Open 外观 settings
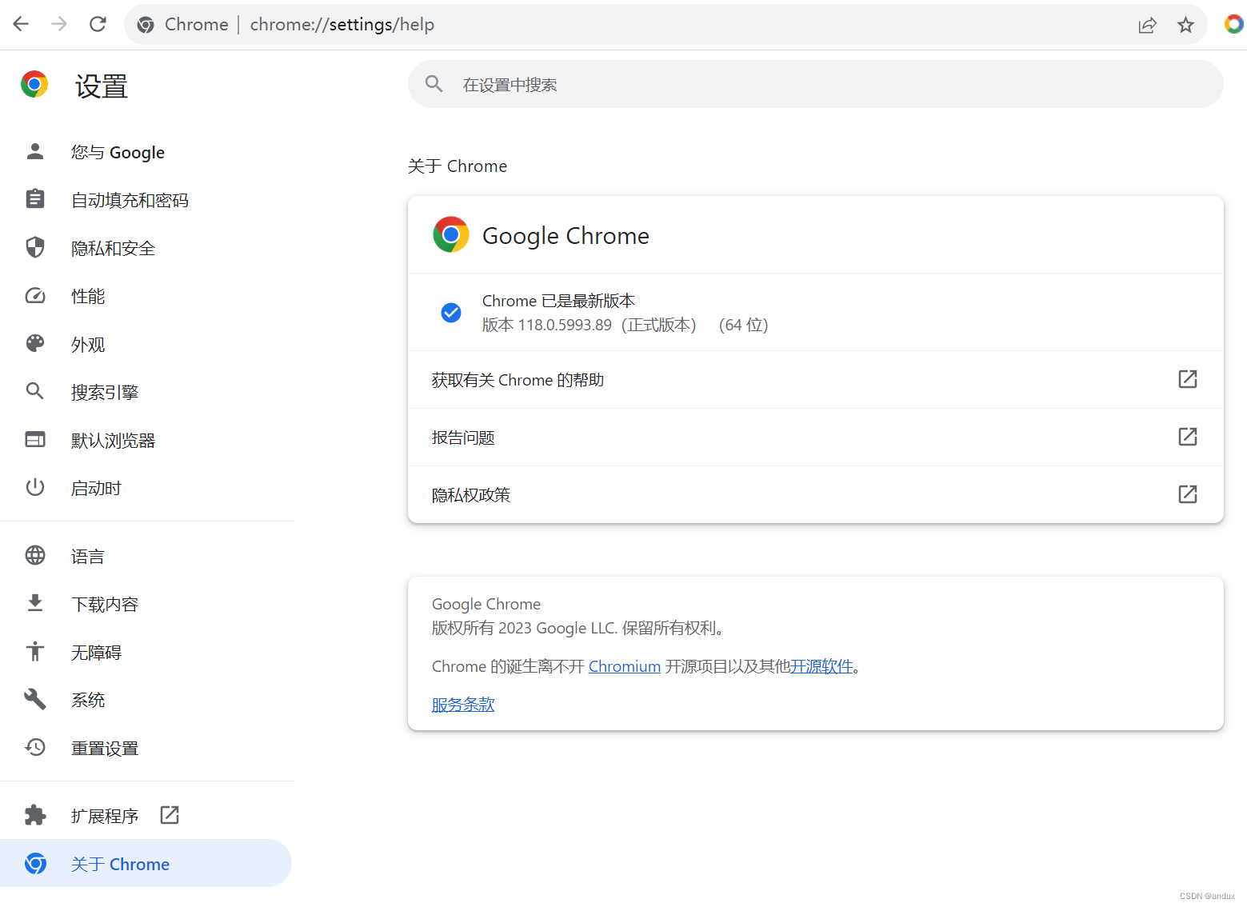Image resolution: width=1247 pixels, height=907 pixels. (x=147, y=344)
